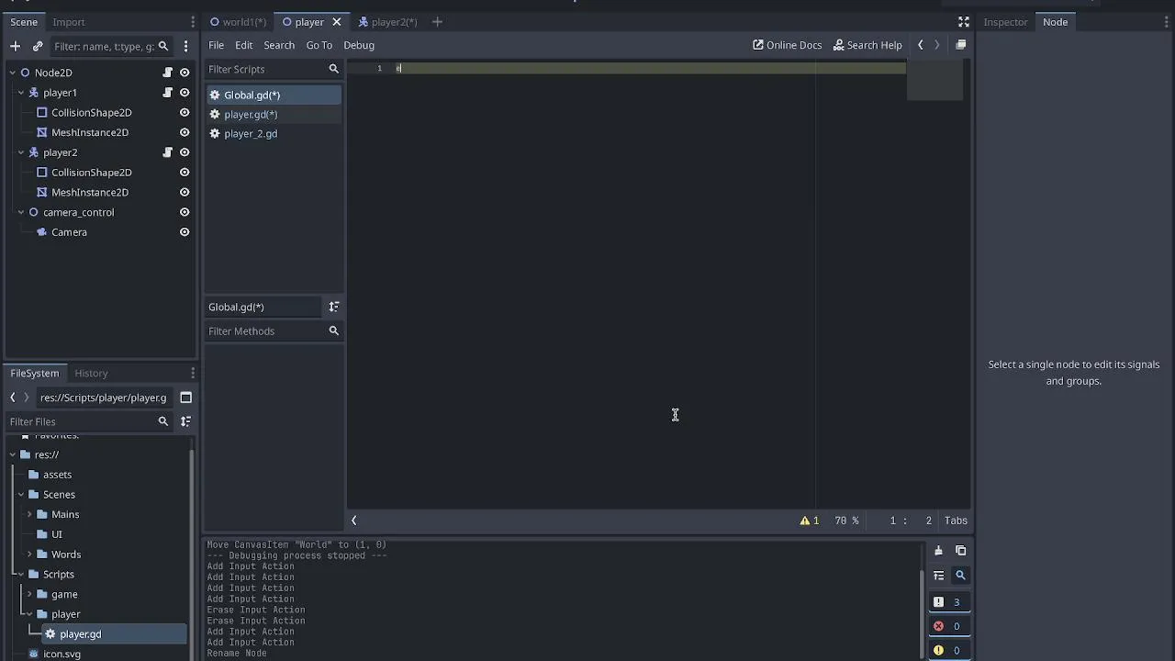Expand the Words folder

29,555
